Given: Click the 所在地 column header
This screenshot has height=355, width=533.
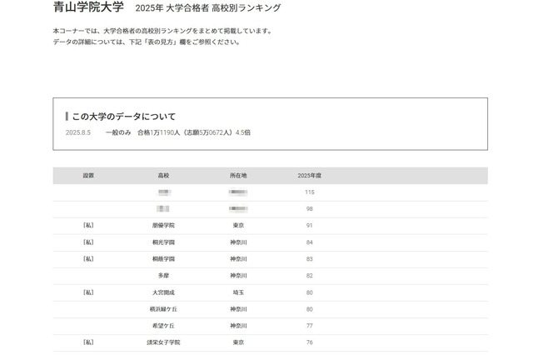Looking at the screenshot, I should coord(238,176).
